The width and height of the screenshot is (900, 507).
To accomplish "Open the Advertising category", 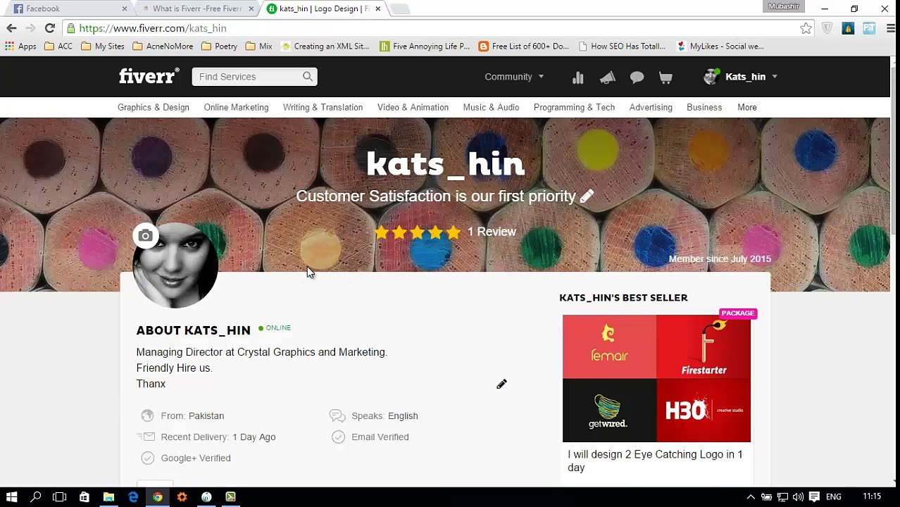I will 651,107.
